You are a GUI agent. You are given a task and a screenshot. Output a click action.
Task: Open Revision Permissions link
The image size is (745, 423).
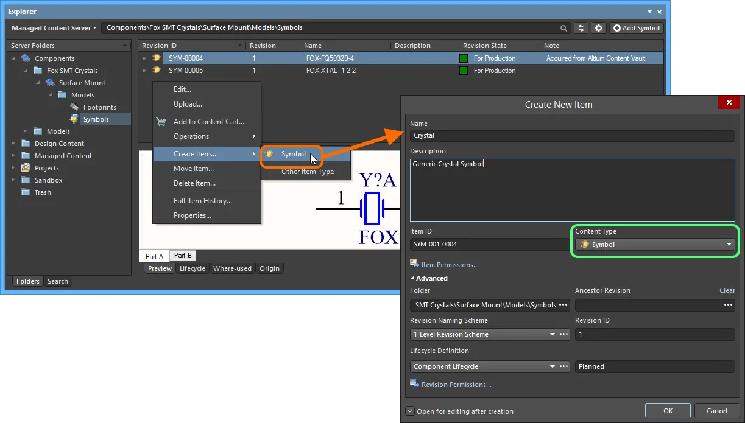(456, 385)
